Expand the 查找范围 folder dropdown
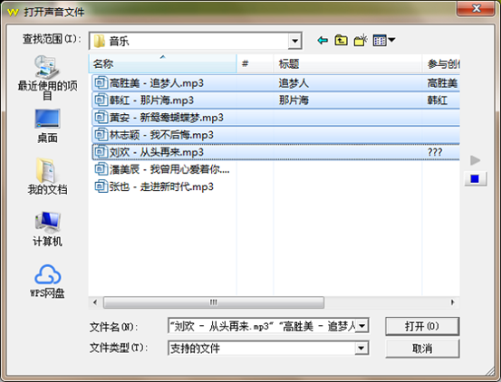501x382 pixels. tap(294, 41)
